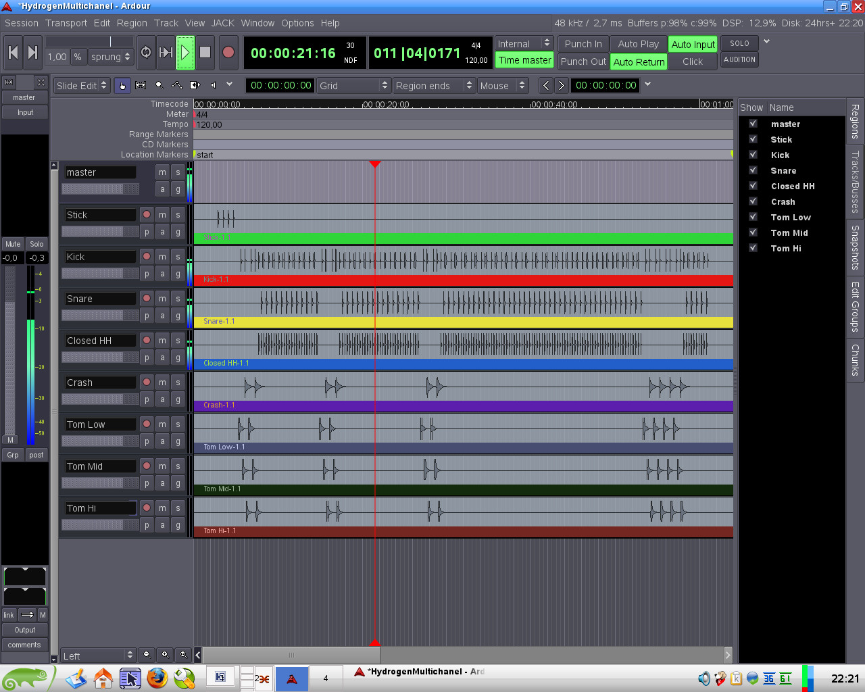Uncheck visibility for Stick track
The image size is (865, 692).
click(753, 139)
